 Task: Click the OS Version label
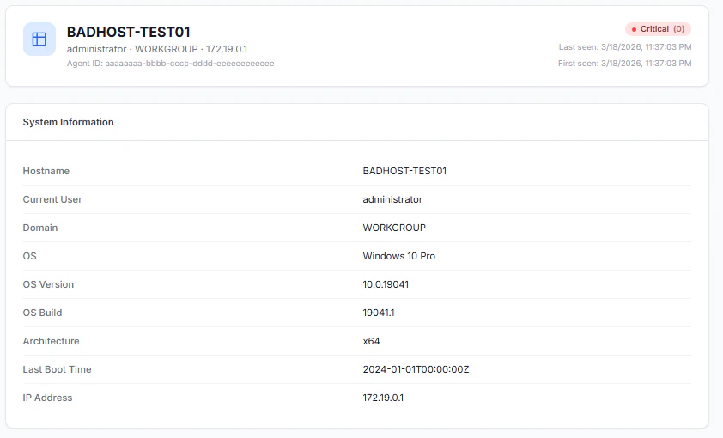point(48,284)
